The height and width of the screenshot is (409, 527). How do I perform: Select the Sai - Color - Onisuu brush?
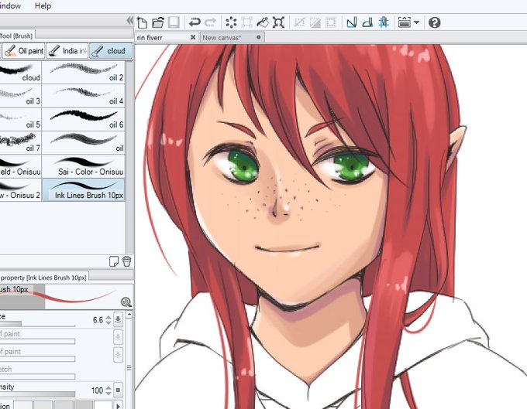(84, 166)
